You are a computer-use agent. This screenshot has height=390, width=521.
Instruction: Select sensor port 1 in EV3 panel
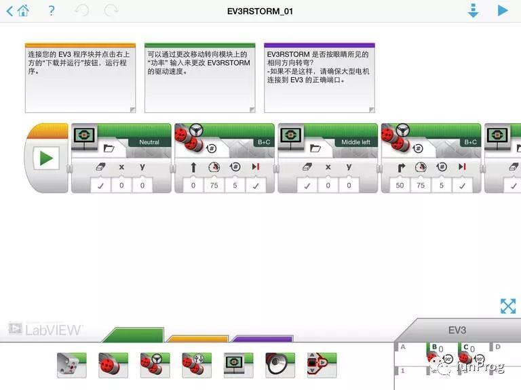410,371
